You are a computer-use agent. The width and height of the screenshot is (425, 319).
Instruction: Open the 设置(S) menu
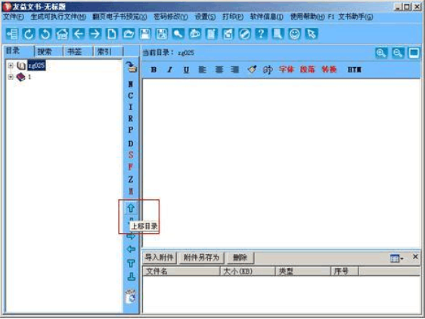click(x=205, y=17)
